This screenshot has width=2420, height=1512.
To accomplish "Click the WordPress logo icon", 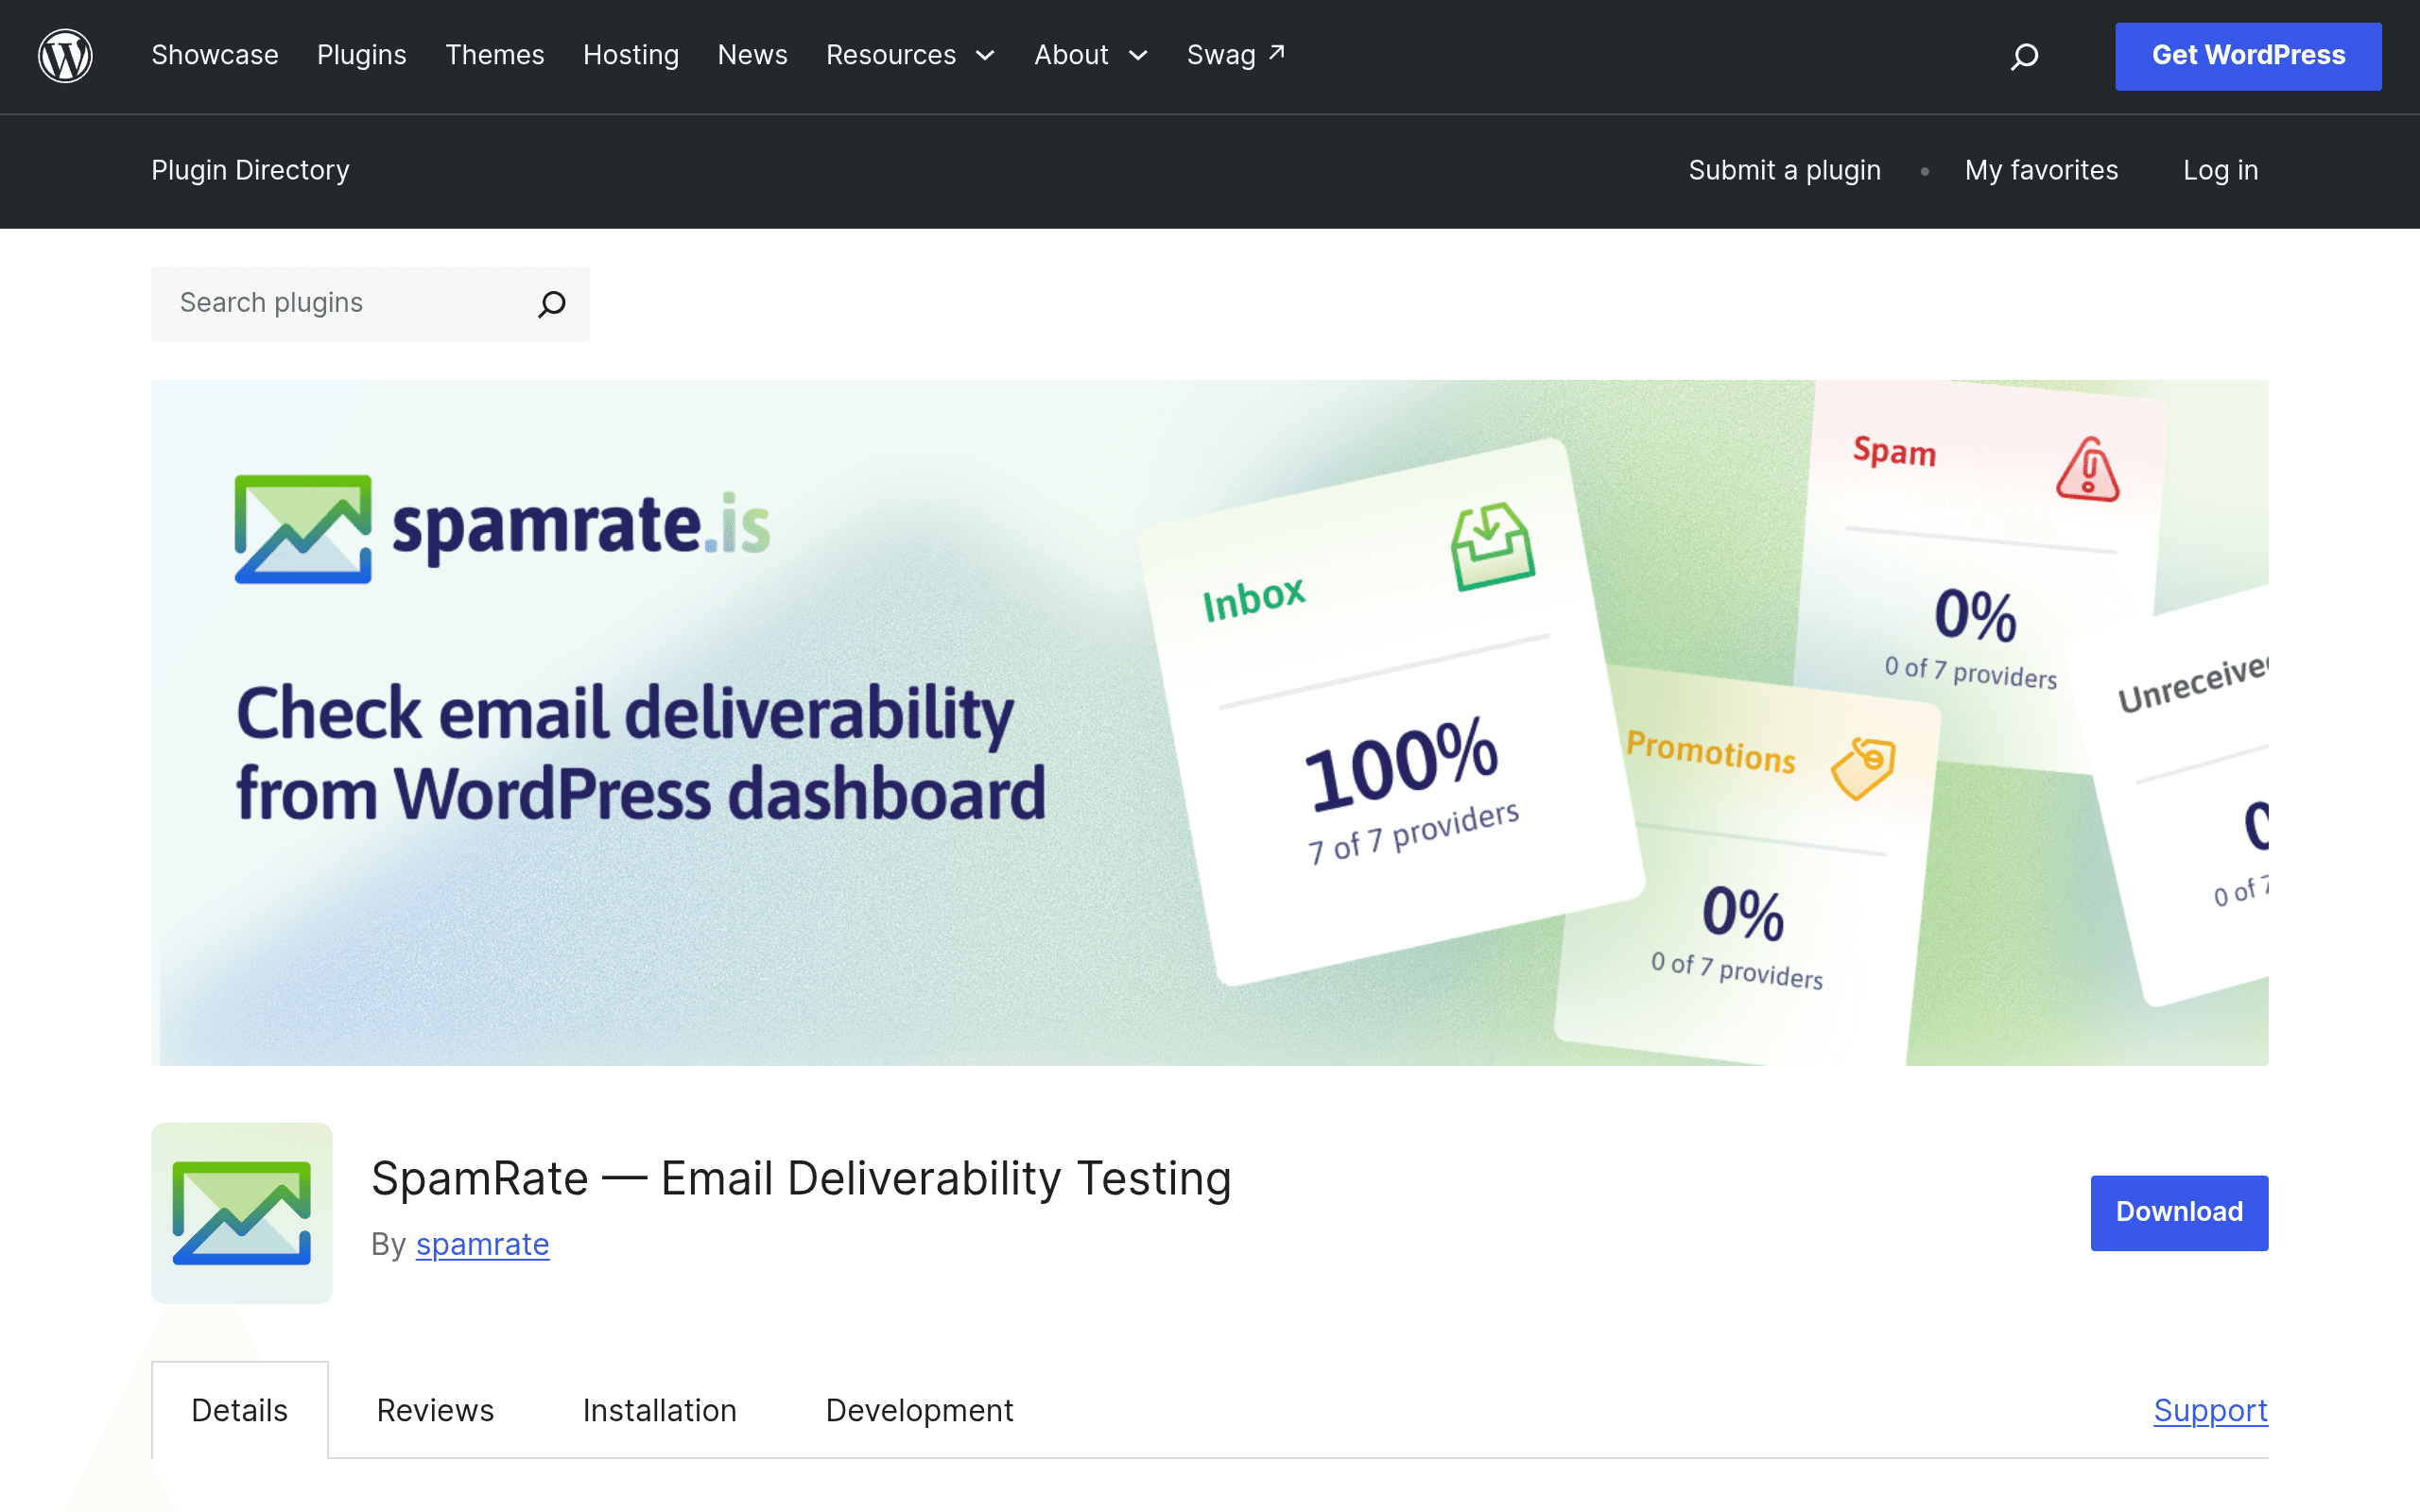I will point(65,56).
